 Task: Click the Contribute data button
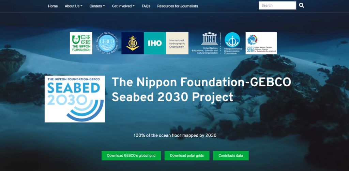pyautogui.click(x=231, y=155)
